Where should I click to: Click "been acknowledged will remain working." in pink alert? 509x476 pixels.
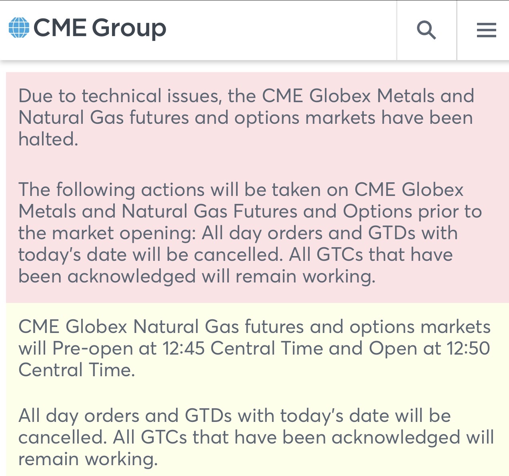(197, 276)
